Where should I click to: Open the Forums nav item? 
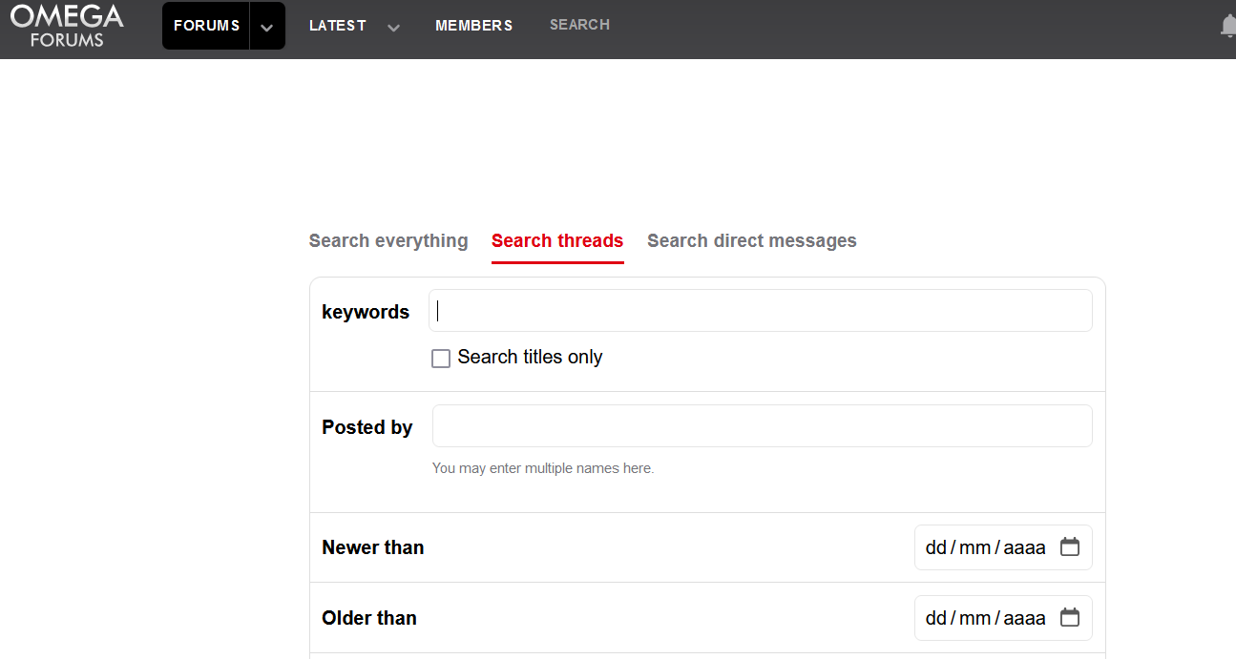(x=206, y=26)
